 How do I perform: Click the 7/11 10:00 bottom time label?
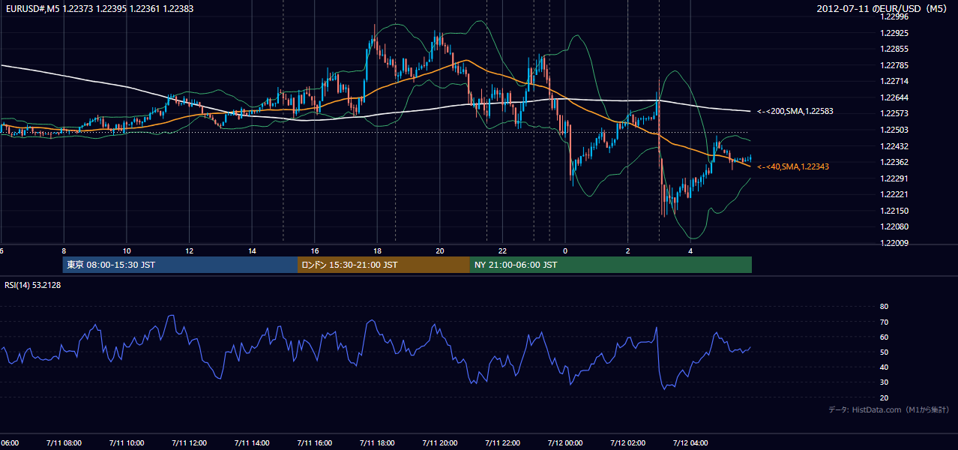click(x=127, y=442)
